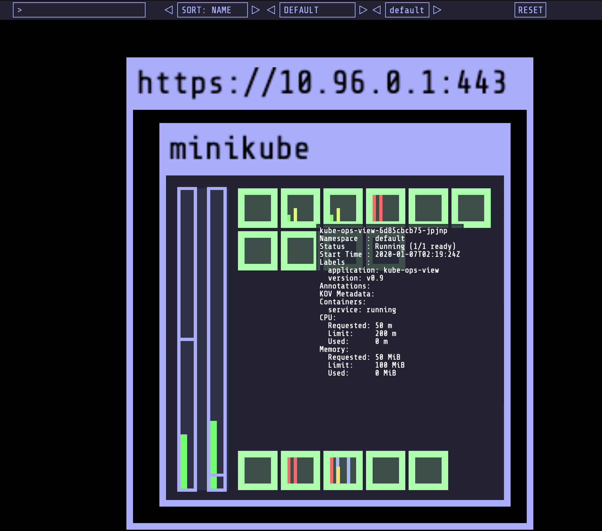Click the cluster URL https://10.96.0.1:443 header

321,83
